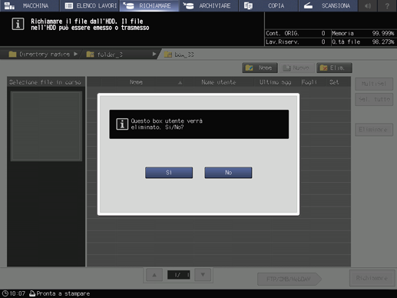Click the Sel. tutto button
397x298 pixels.
click(x=374, y=99)
